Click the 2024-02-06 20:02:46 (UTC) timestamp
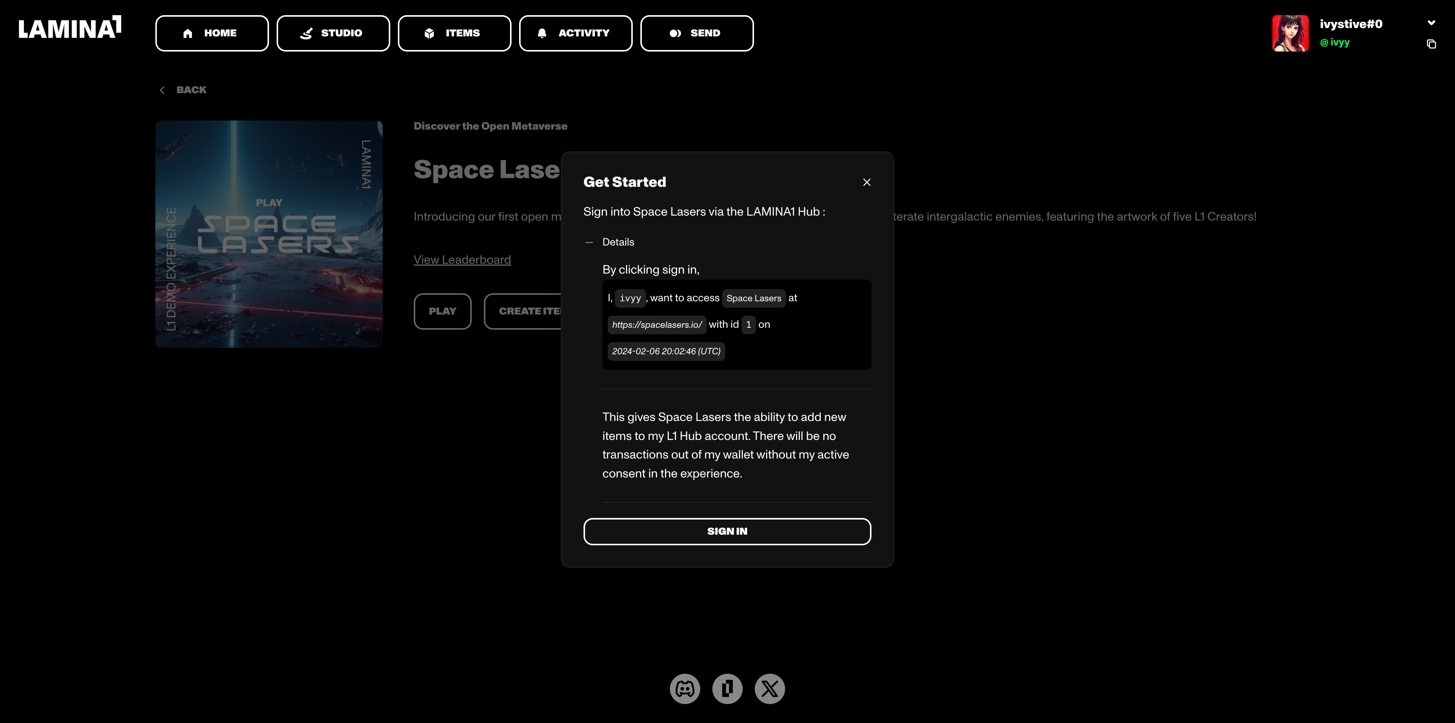1455x723 pixels. click(x=666, y=351)
